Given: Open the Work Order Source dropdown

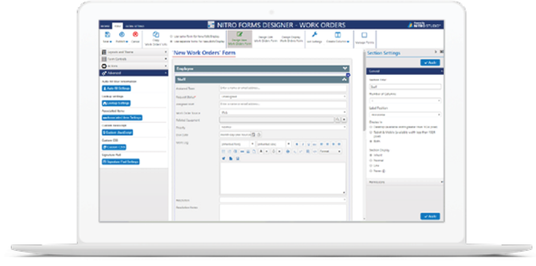Looking at the screenshot, I should point(282,112).
